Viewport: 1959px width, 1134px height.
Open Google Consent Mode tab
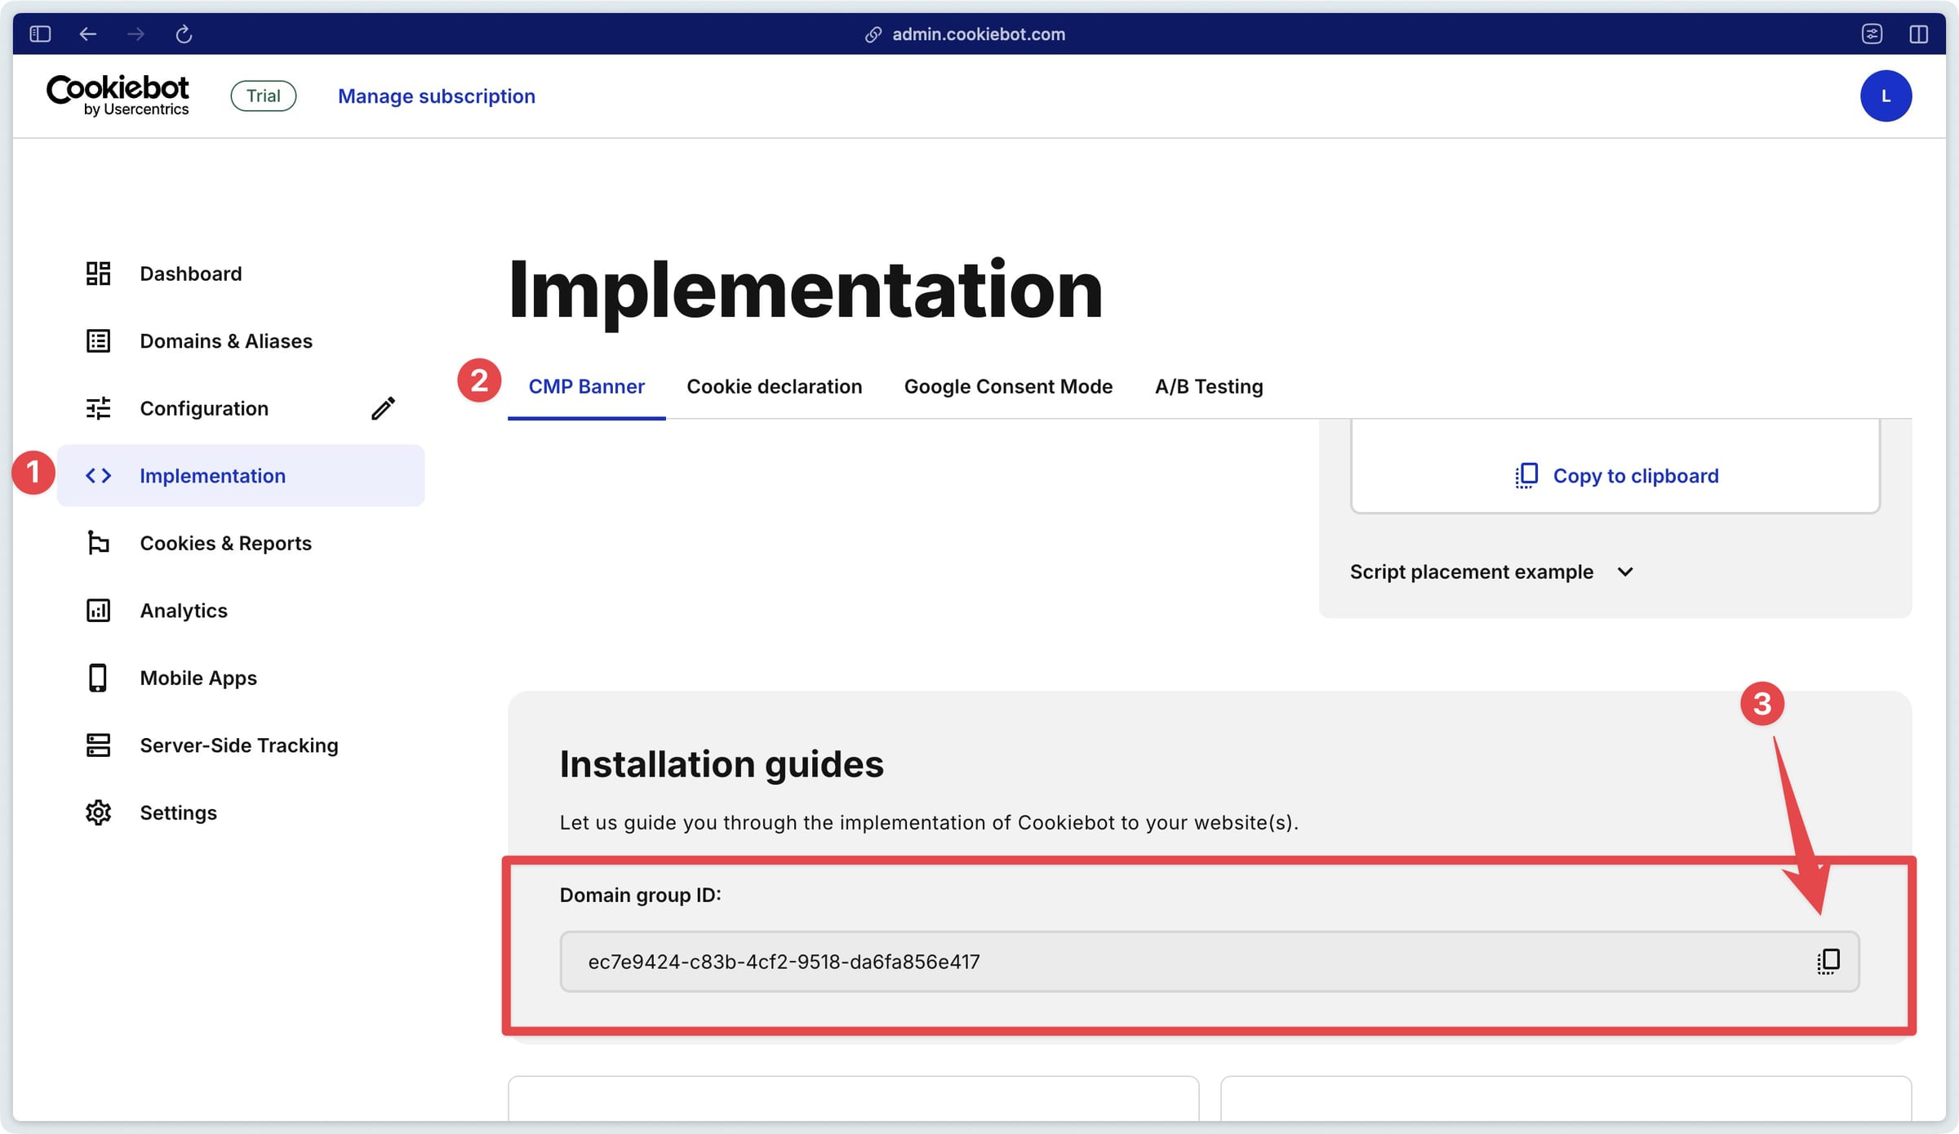coord(1008,386)
